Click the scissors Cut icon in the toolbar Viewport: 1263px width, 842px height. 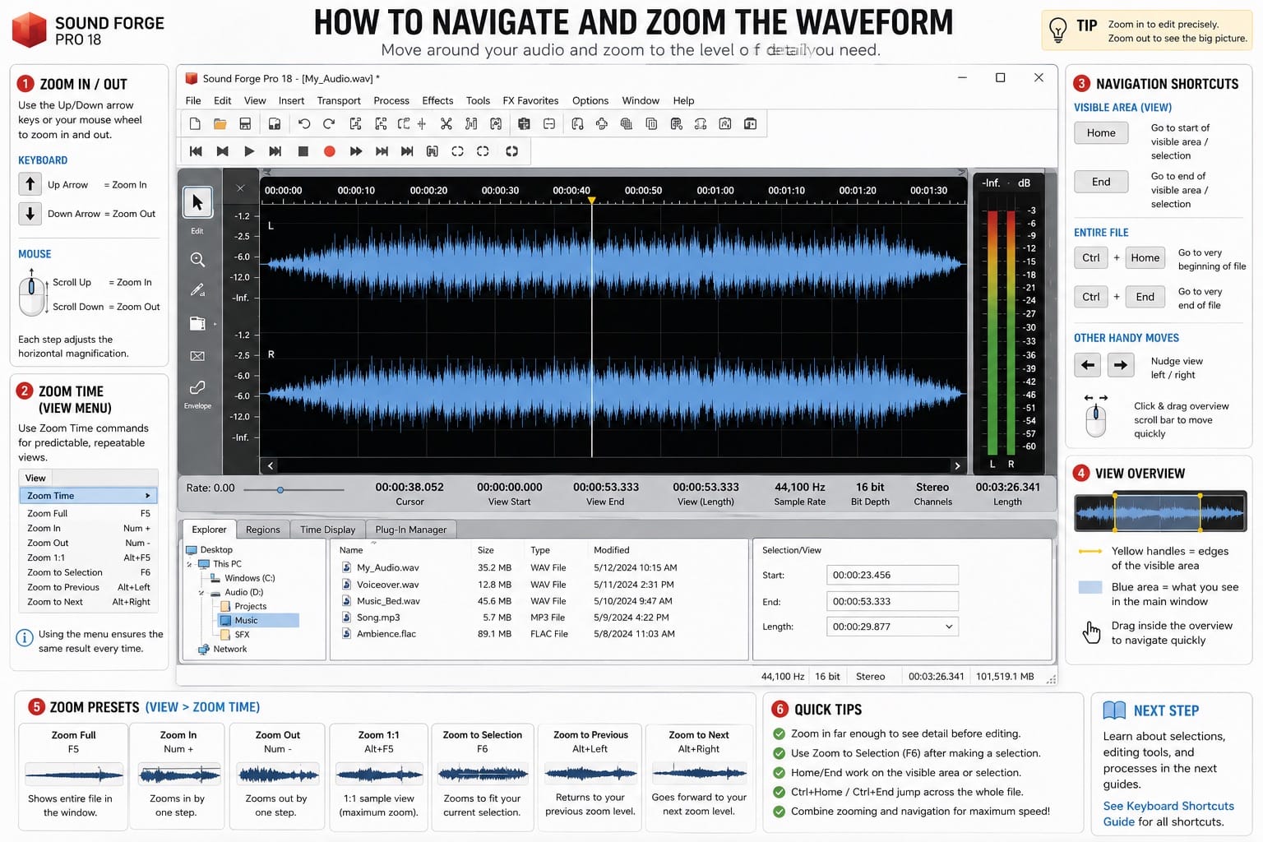tap(446, 124)
